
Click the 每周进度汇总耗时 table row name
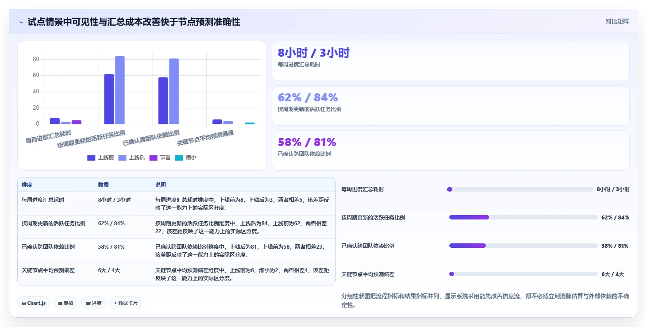[43, 200]
